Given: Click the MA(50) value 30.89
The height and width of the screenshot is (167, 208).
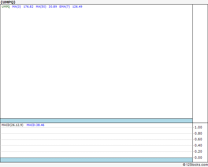Looking at the screenshot, I should [x=53, y=7].
